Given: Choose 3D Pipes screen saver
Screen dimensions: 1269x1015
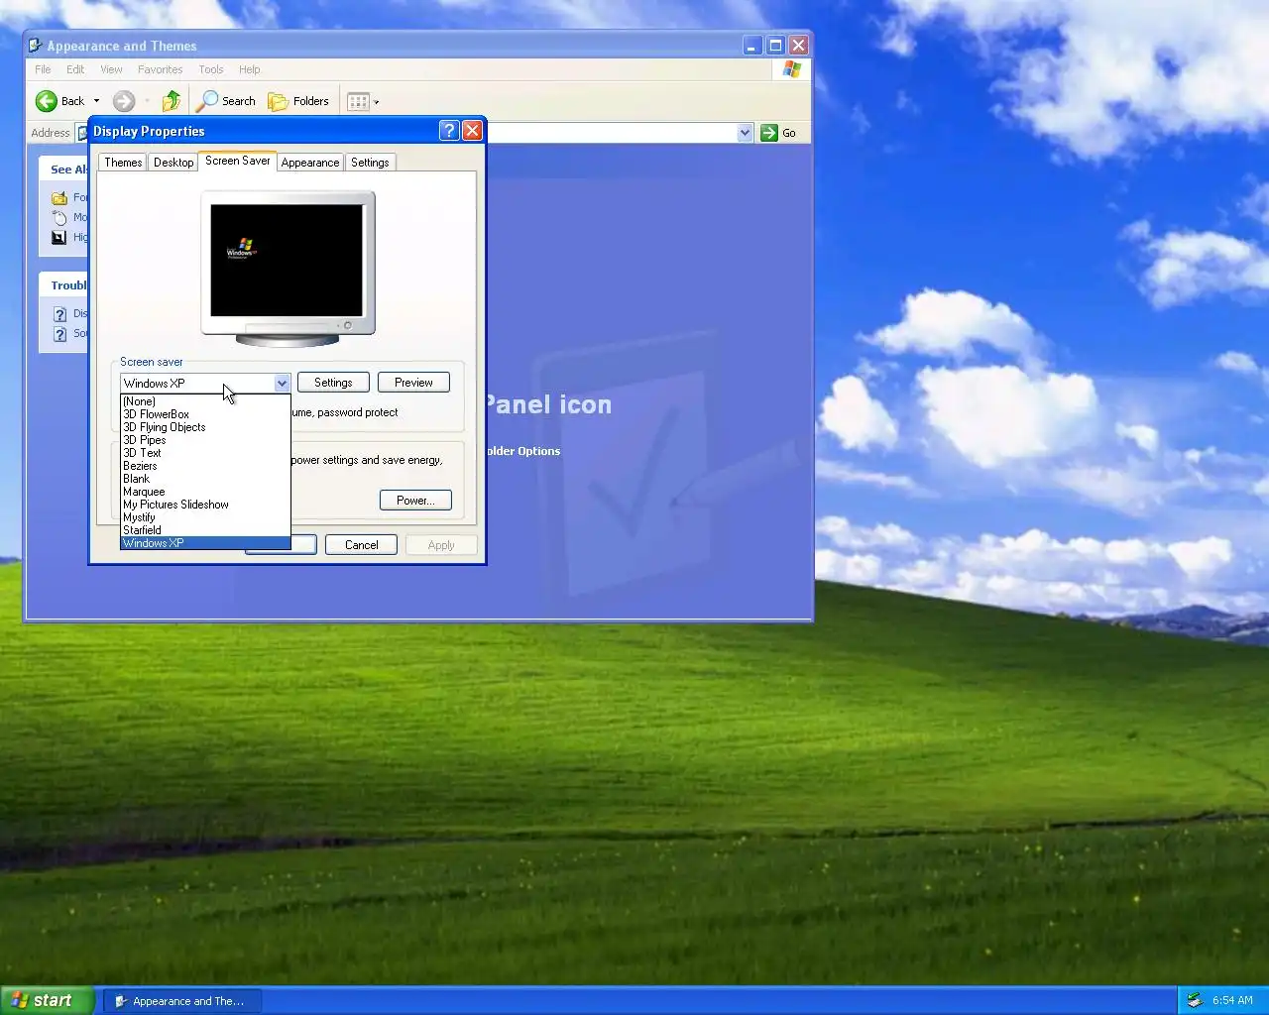Looking at the screenshot, I should click(x=205, y=440).
